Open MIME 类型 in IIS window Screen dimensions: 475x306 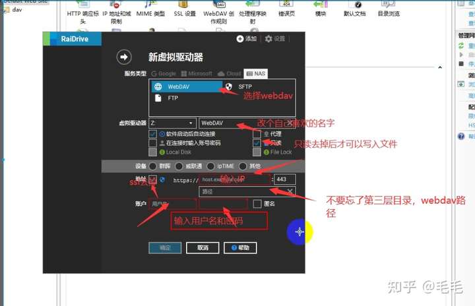coord(150,9)
